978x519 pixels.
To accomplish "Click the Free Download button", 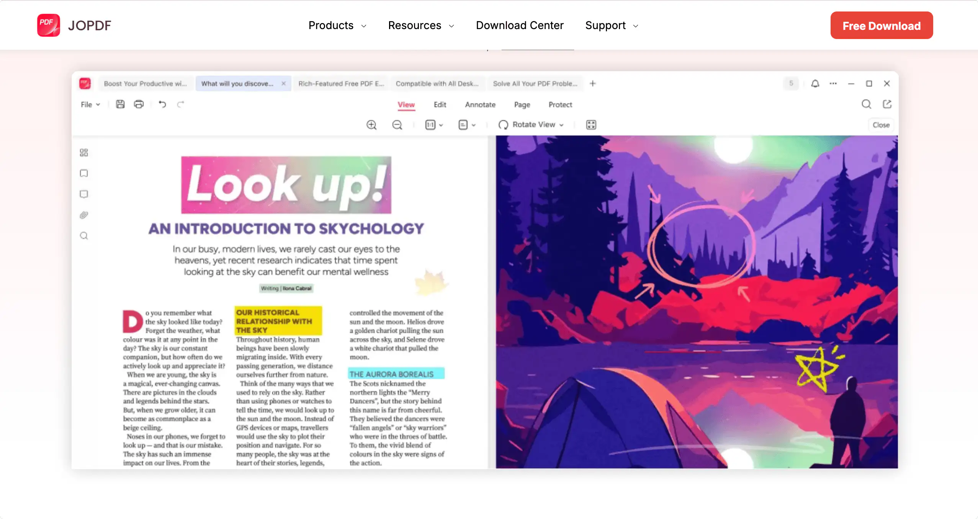I will point(881,26).
